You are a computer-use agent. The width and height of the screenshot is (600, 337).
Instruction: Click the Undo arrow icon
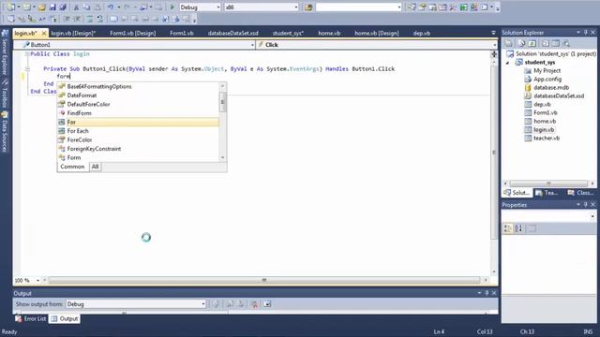point(111,7)
